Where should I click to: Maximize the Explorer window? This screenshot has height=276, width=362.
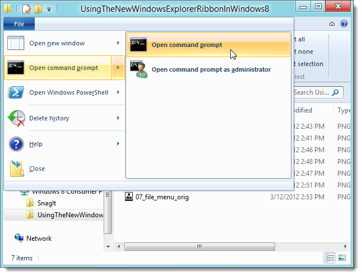tap(318, 7)
